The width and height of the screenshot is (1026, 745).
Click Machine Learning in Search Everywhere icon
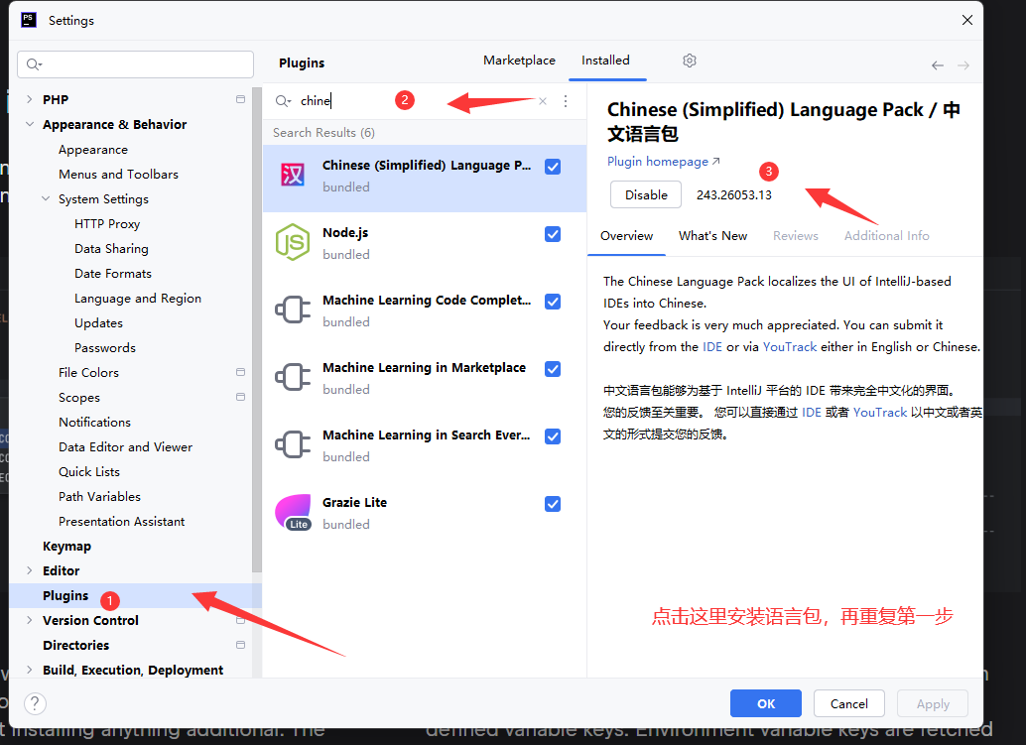coord(293,444)
